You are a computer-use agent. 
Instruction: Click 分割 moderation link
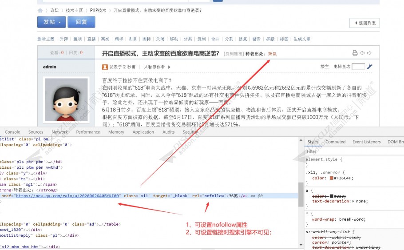[x=229, y=39]
